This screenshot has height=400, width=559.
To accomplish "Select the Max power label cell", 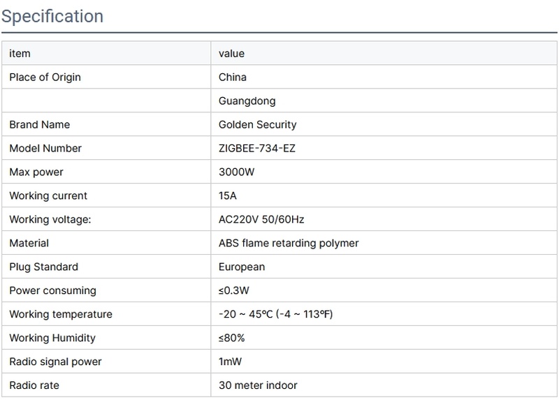I will 36,172.
